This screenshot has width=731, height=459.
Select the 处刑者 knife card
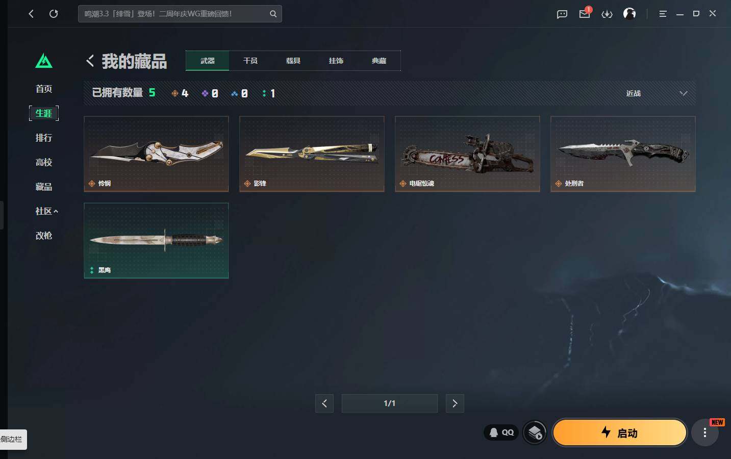[x=623, y=154]
